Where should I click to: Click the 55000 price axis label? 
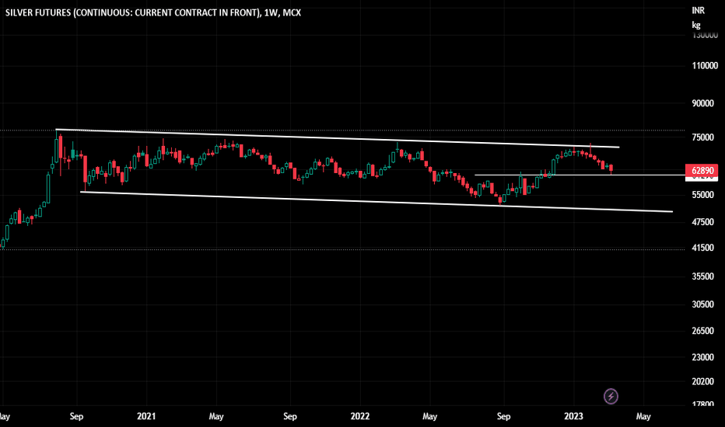pos(702,195)
